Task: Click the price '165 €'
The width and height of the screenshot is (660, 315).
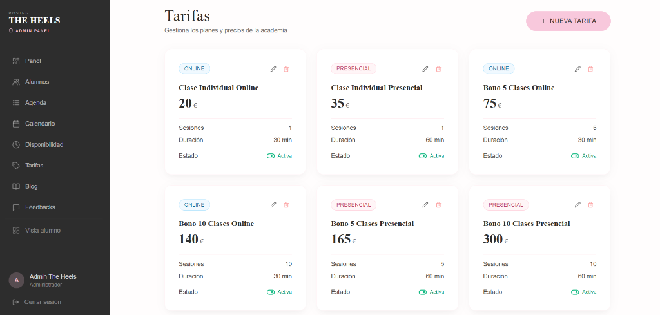Action: [x=344, y=239]
